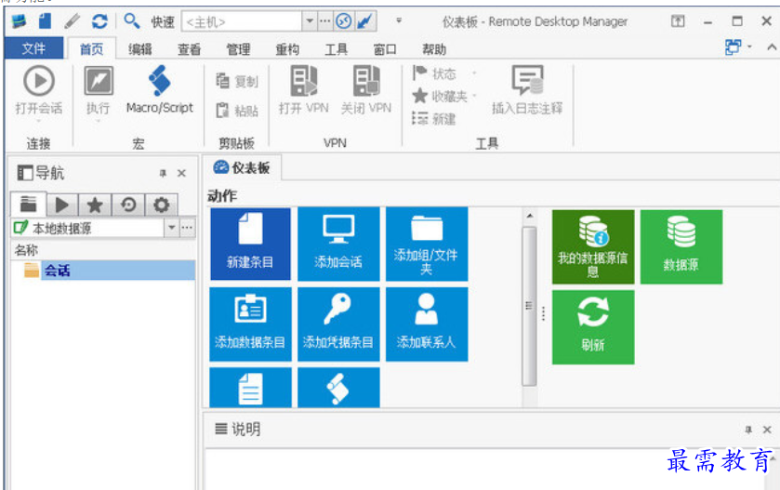
Task: Click the 添加联系人 tile
Action: [x=427, y=324]
